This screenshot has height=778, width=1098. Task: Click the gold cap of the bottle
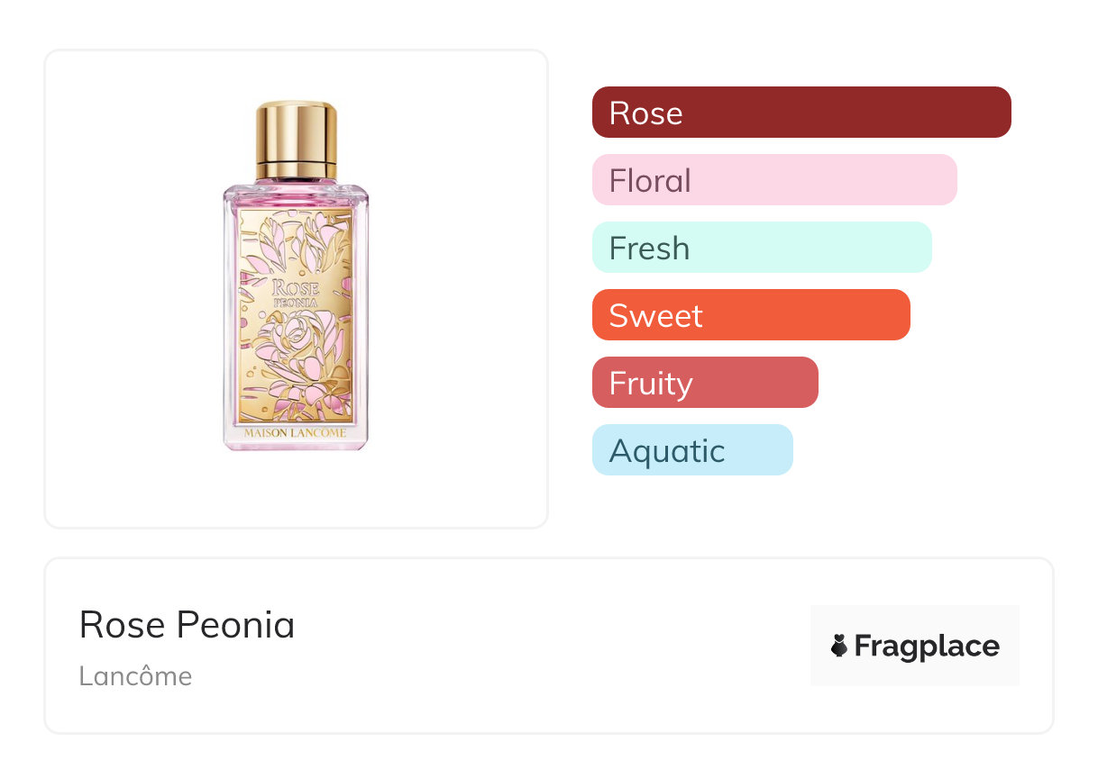(x=296, y=131)
